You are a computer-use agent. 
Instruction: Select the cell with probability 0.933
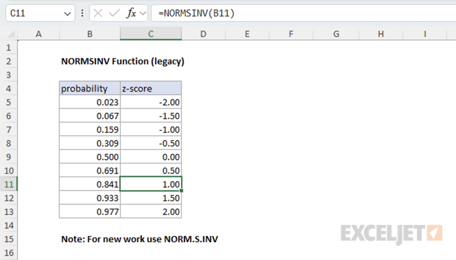point(90,198)
